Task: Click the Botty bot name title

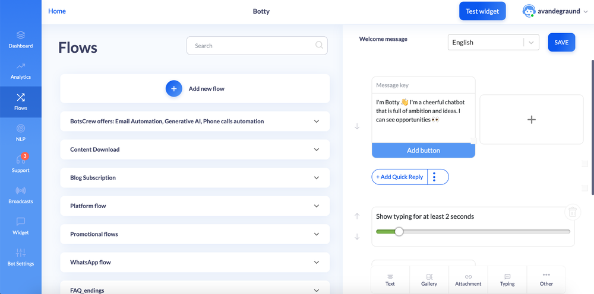Action: (x=261, y=11)
